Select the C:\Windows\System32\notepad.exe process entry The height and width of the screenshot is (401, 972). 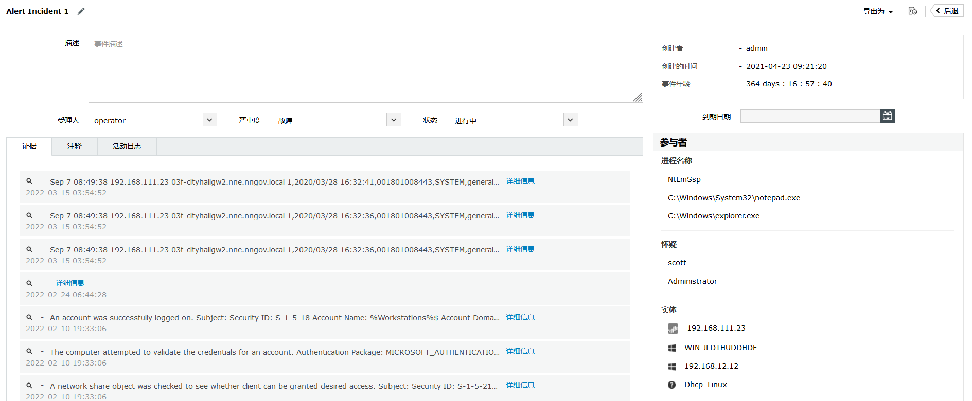point(734,198)
